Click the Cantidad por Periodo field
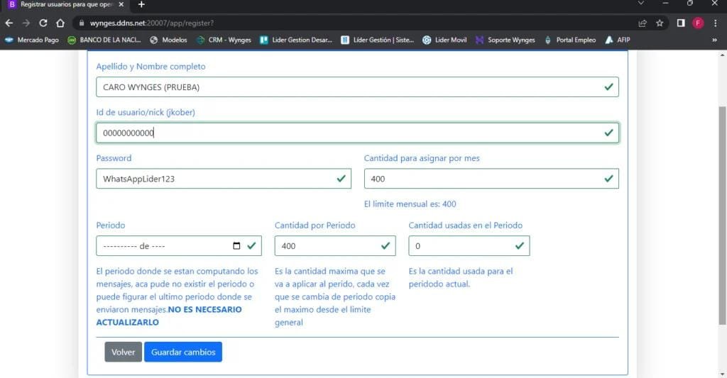 [x=327, y=246]
